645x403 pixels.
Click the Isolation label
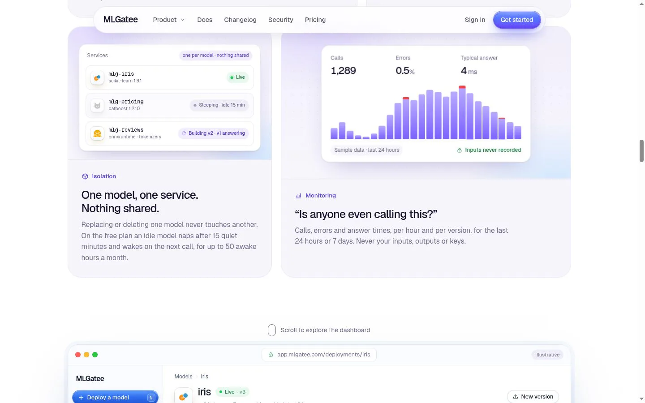coord(104,176)
